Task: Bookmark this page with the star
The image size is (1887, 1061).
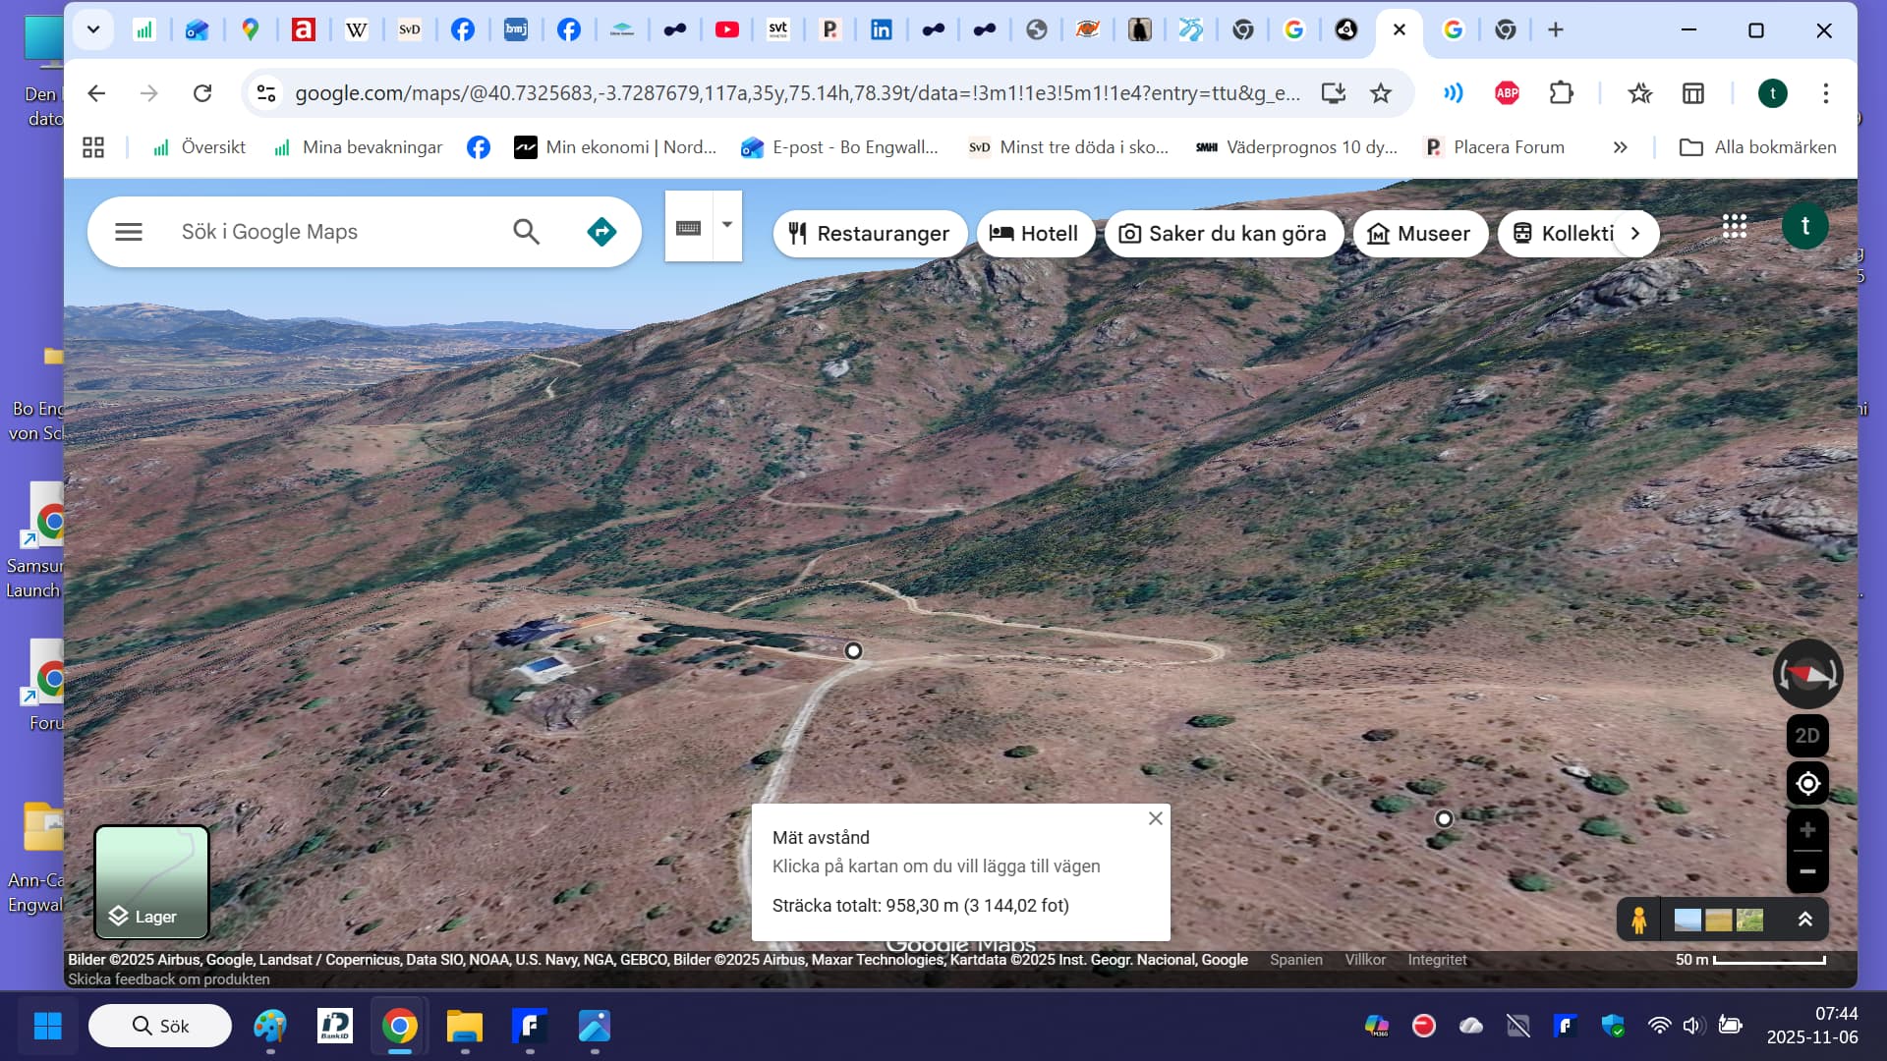Action: (1381, 93)
